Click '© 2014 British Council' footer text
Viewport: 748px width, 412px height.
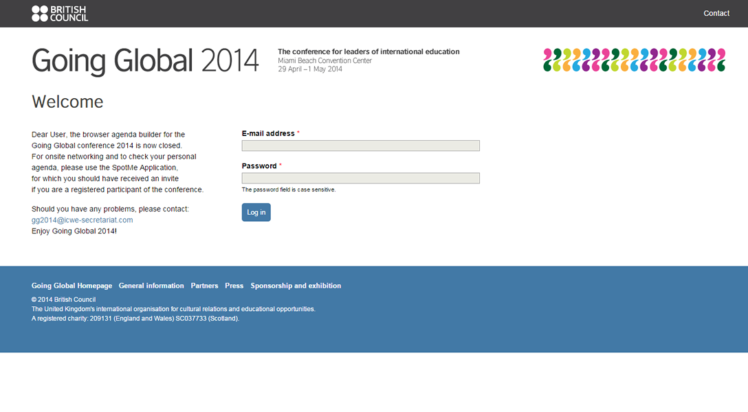tap(63, 299)
